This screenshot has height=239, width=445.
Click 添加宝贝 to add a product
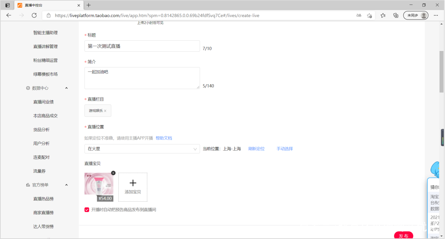(x=133, y=187)
